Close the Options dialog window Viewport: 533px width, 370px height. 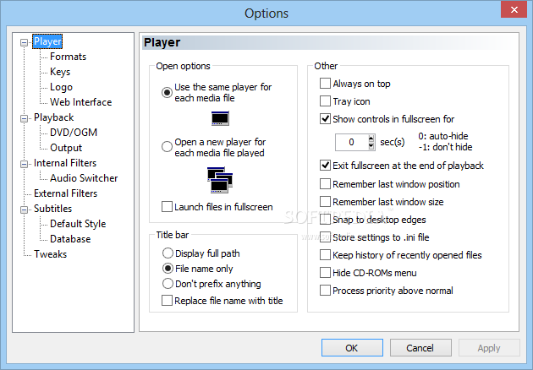pos(514,9)
